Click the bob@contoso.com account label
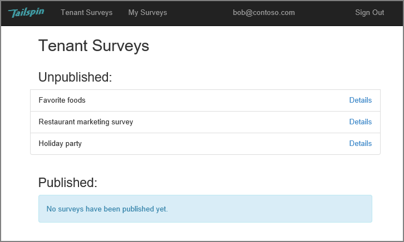The image size is (404, 242). 264,13
